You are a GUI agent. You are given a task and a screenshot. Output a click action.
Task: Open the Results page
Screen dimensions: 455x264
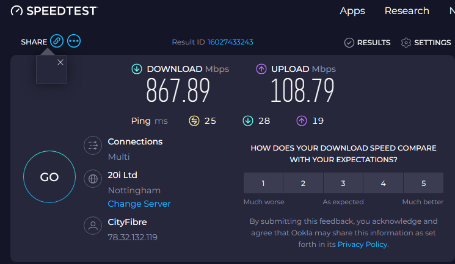point(367,43)
